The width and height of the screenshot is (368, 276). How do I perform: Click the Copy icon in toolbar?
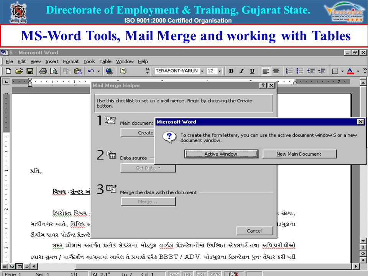(67, 71)
